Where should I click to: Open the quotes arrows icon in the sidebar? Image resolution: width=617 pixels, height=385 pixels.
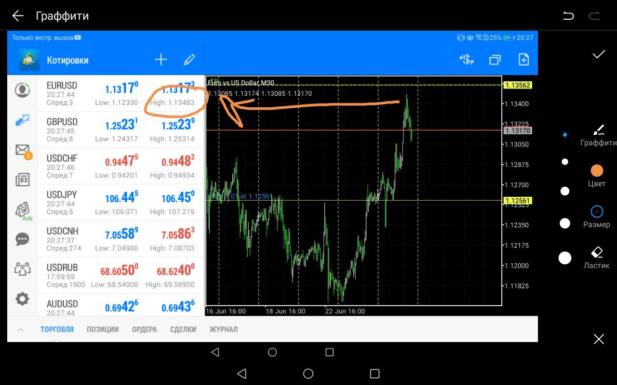pyautogui.click(x=22, y=120)
